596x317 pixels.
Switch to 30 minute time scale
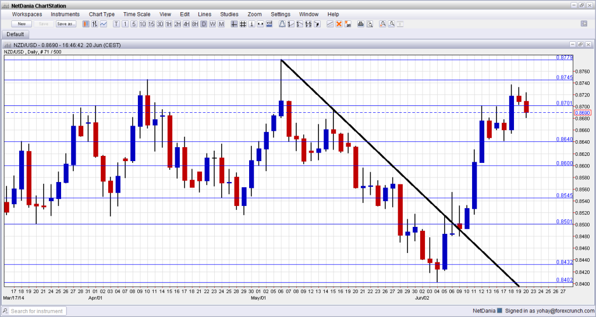click(x=160, y=24)
